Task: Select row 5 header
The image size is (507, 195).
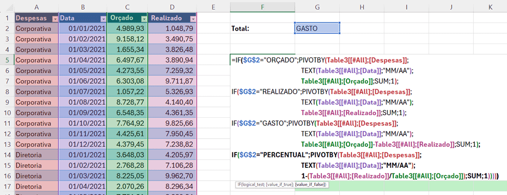Action: click(7, 60)
